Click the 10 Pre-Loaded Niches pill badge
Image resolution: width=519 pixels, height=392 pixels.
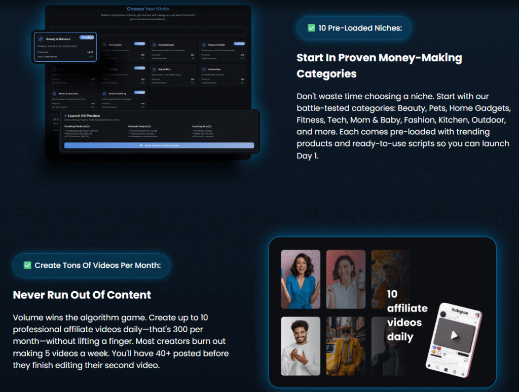354,28
